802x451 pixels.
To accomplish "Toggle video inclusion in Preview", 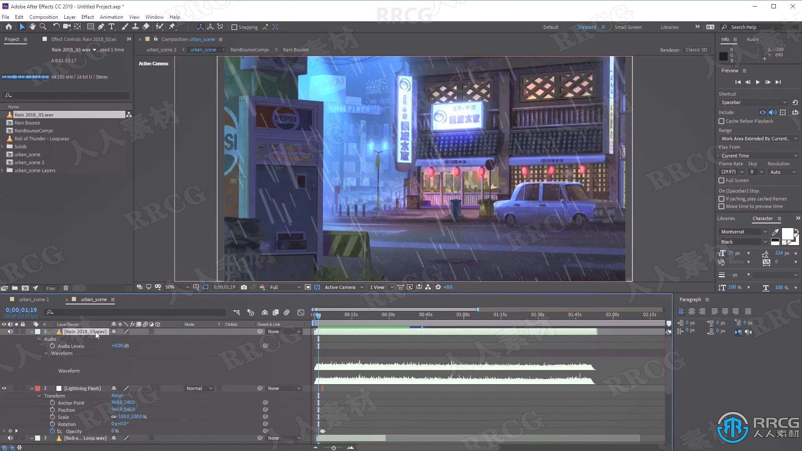I will tap(762, 112).
